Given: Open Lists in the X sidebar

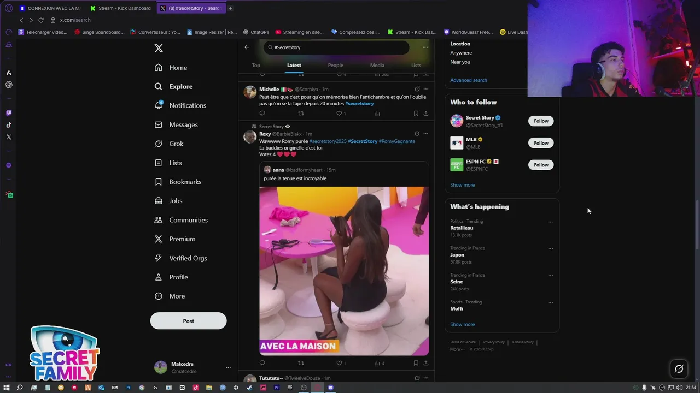Looking at the screenshot, I should click(x=168, y=163).
